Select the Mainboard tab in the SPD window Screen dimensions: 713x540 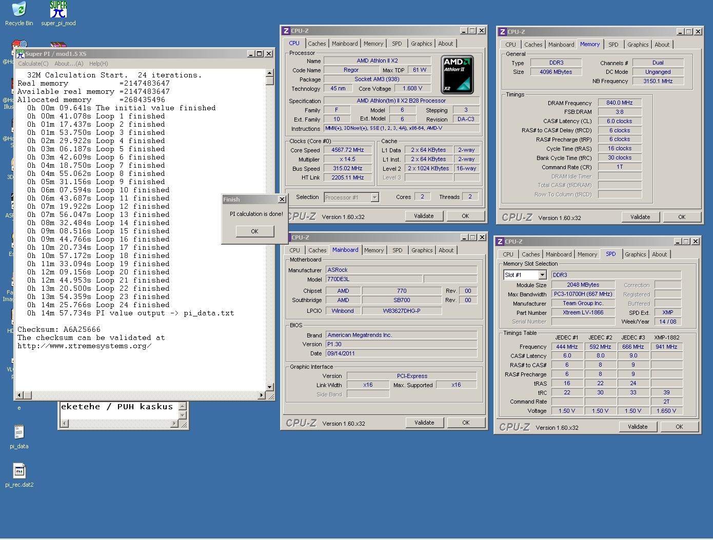click(559, 254)
